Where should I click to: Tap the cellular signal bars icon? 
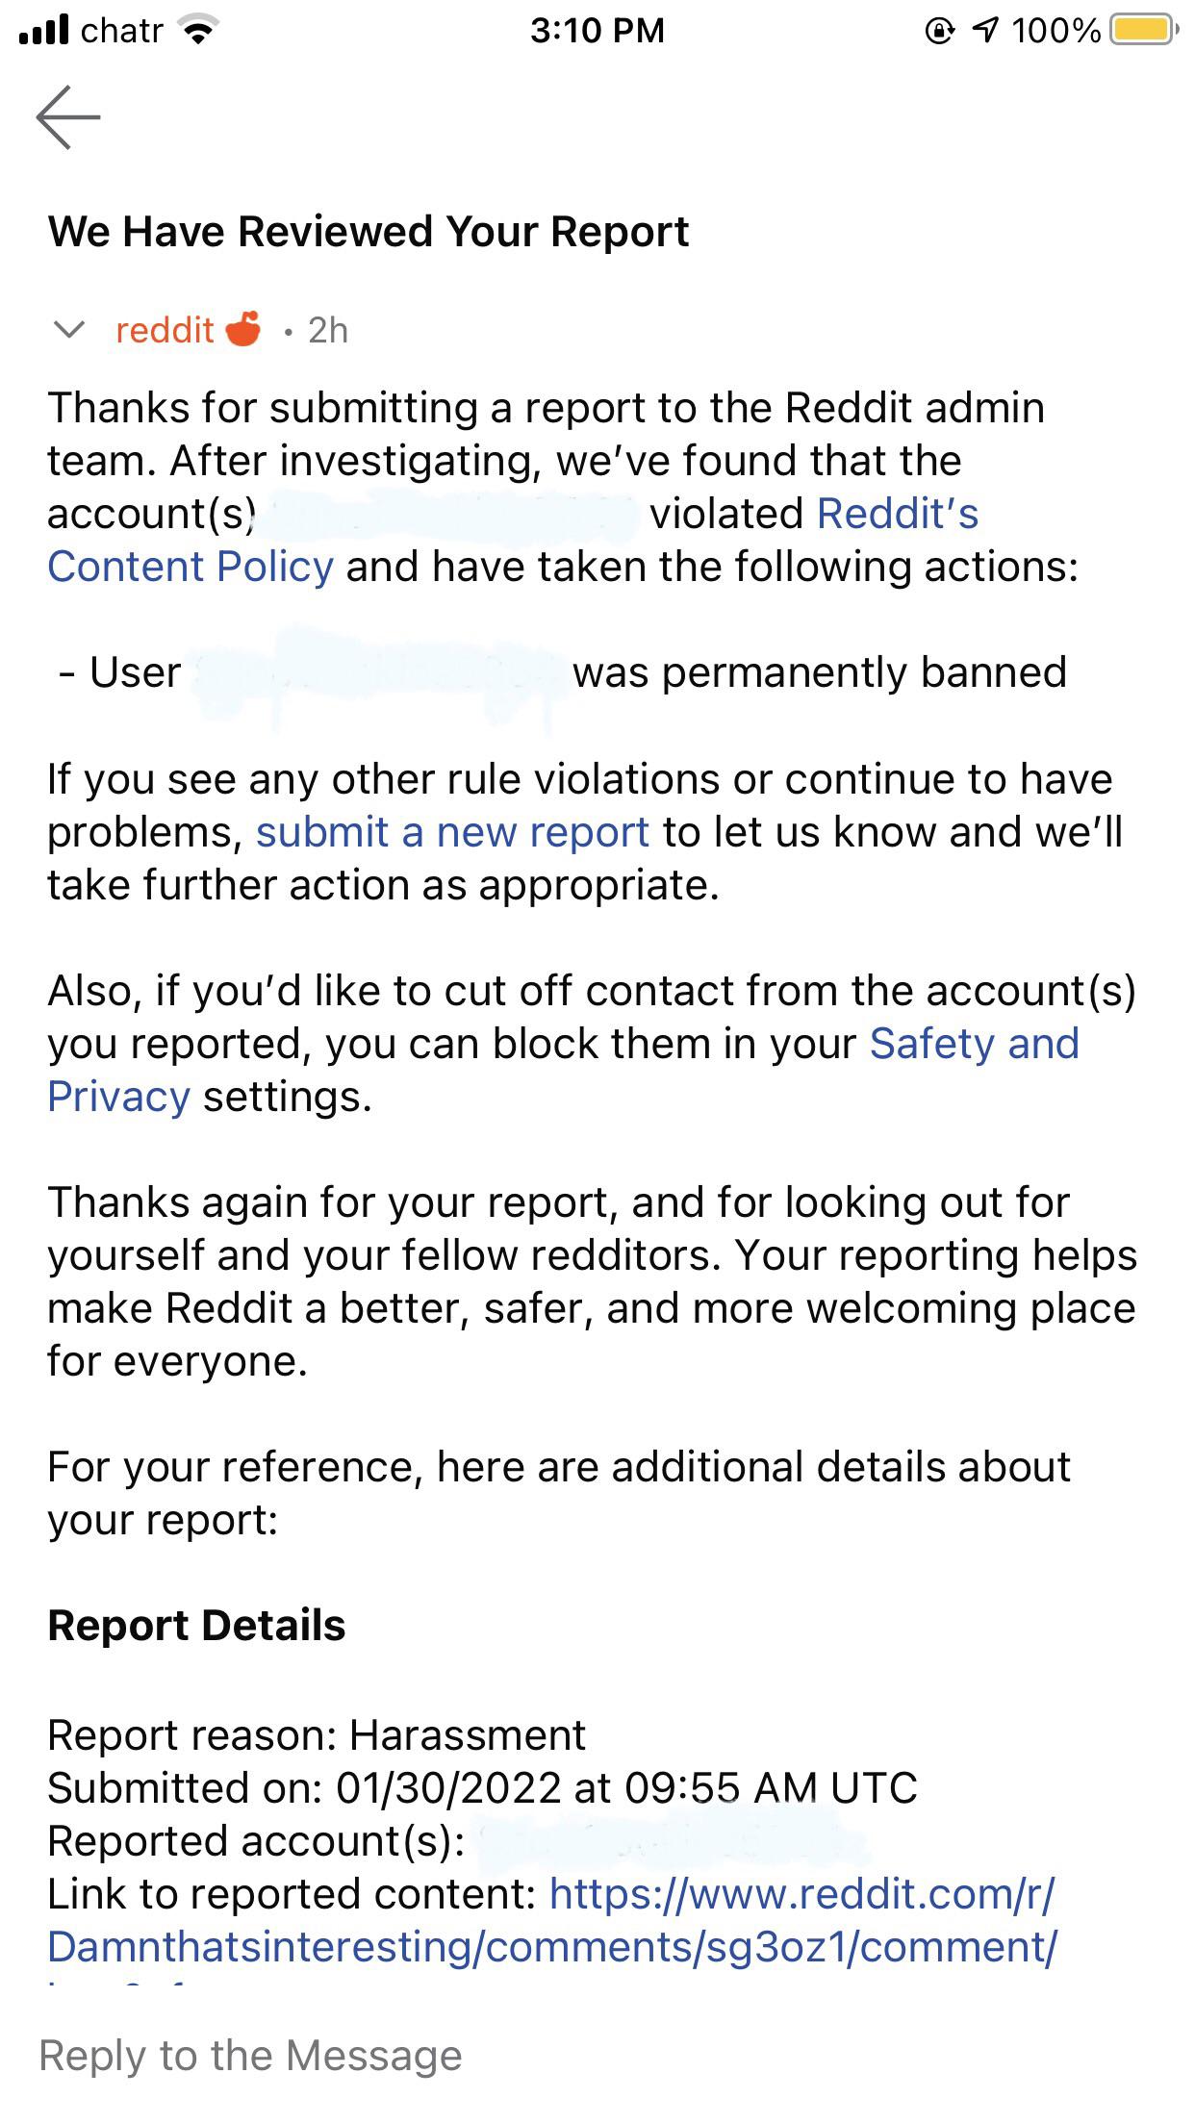[x=44, y=30]
